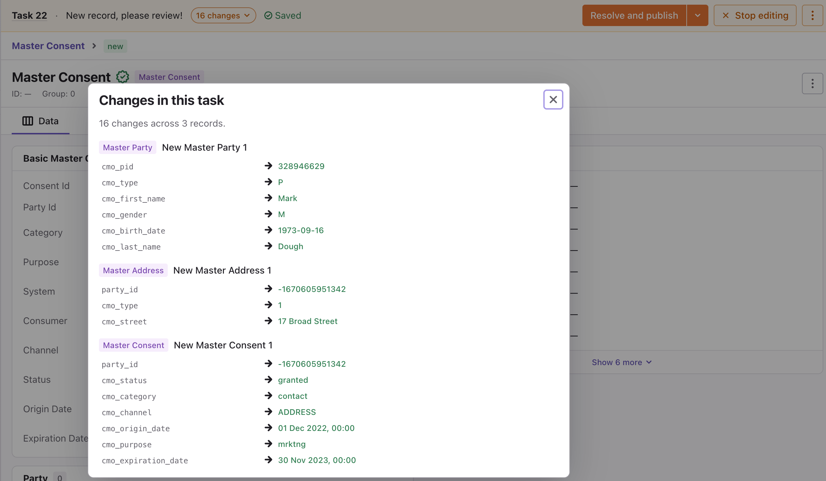826x481 pixels.
Task: Select the Master Party tag in dialog
Action: coord(127,147)
